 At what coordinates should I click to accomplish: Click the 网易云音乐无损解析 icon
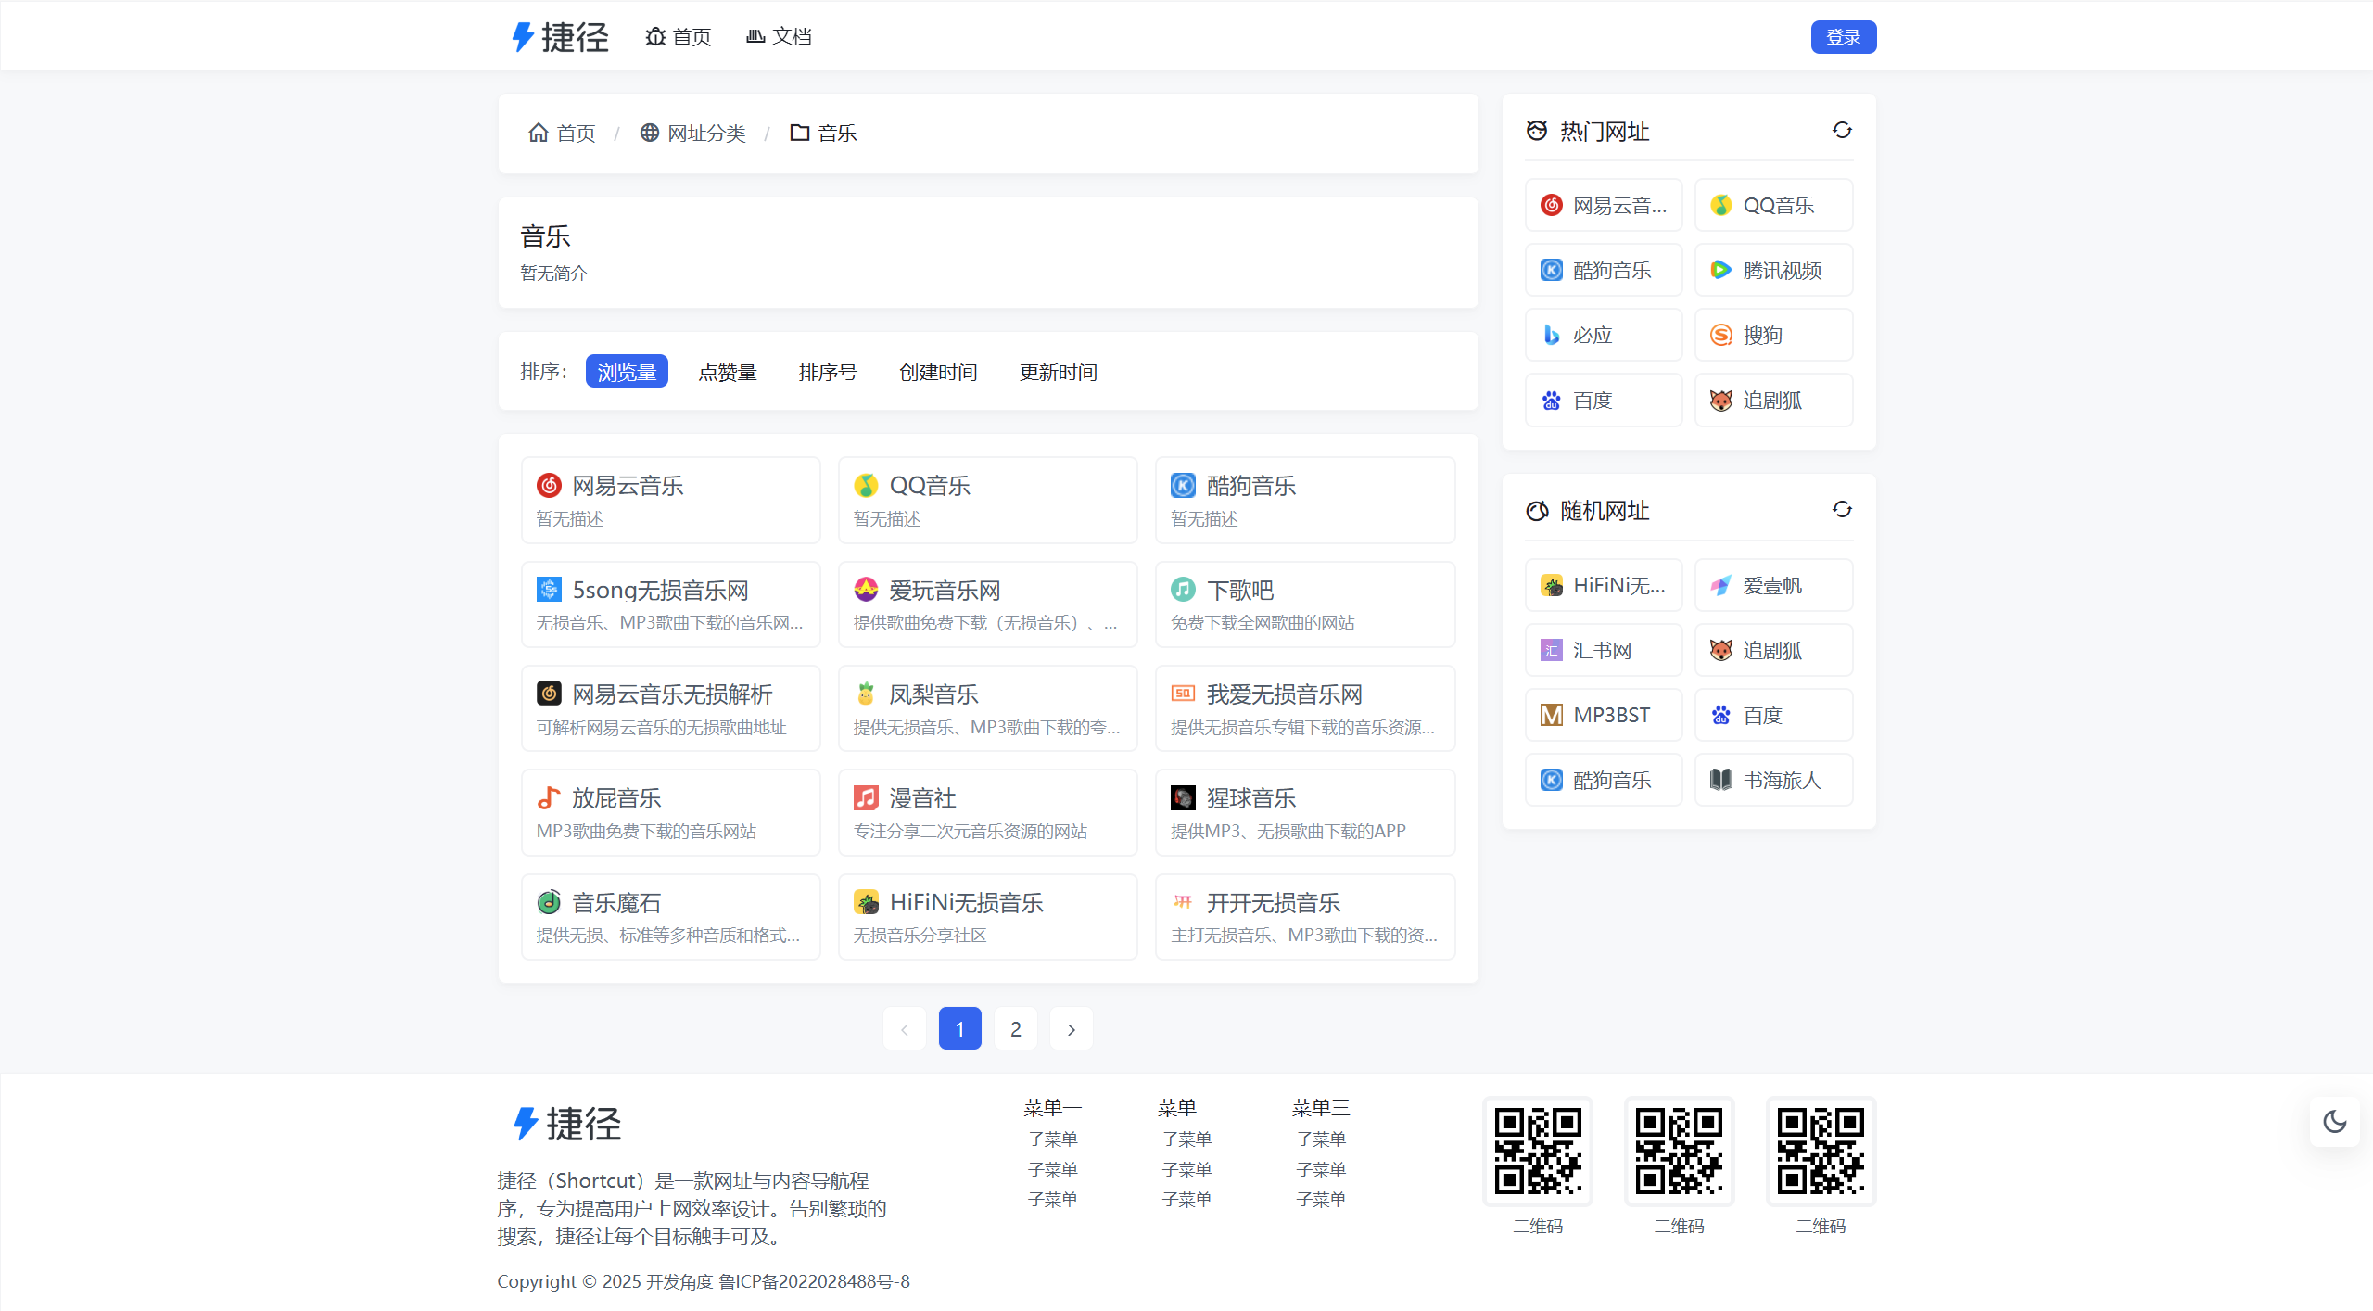pos(549,694)
